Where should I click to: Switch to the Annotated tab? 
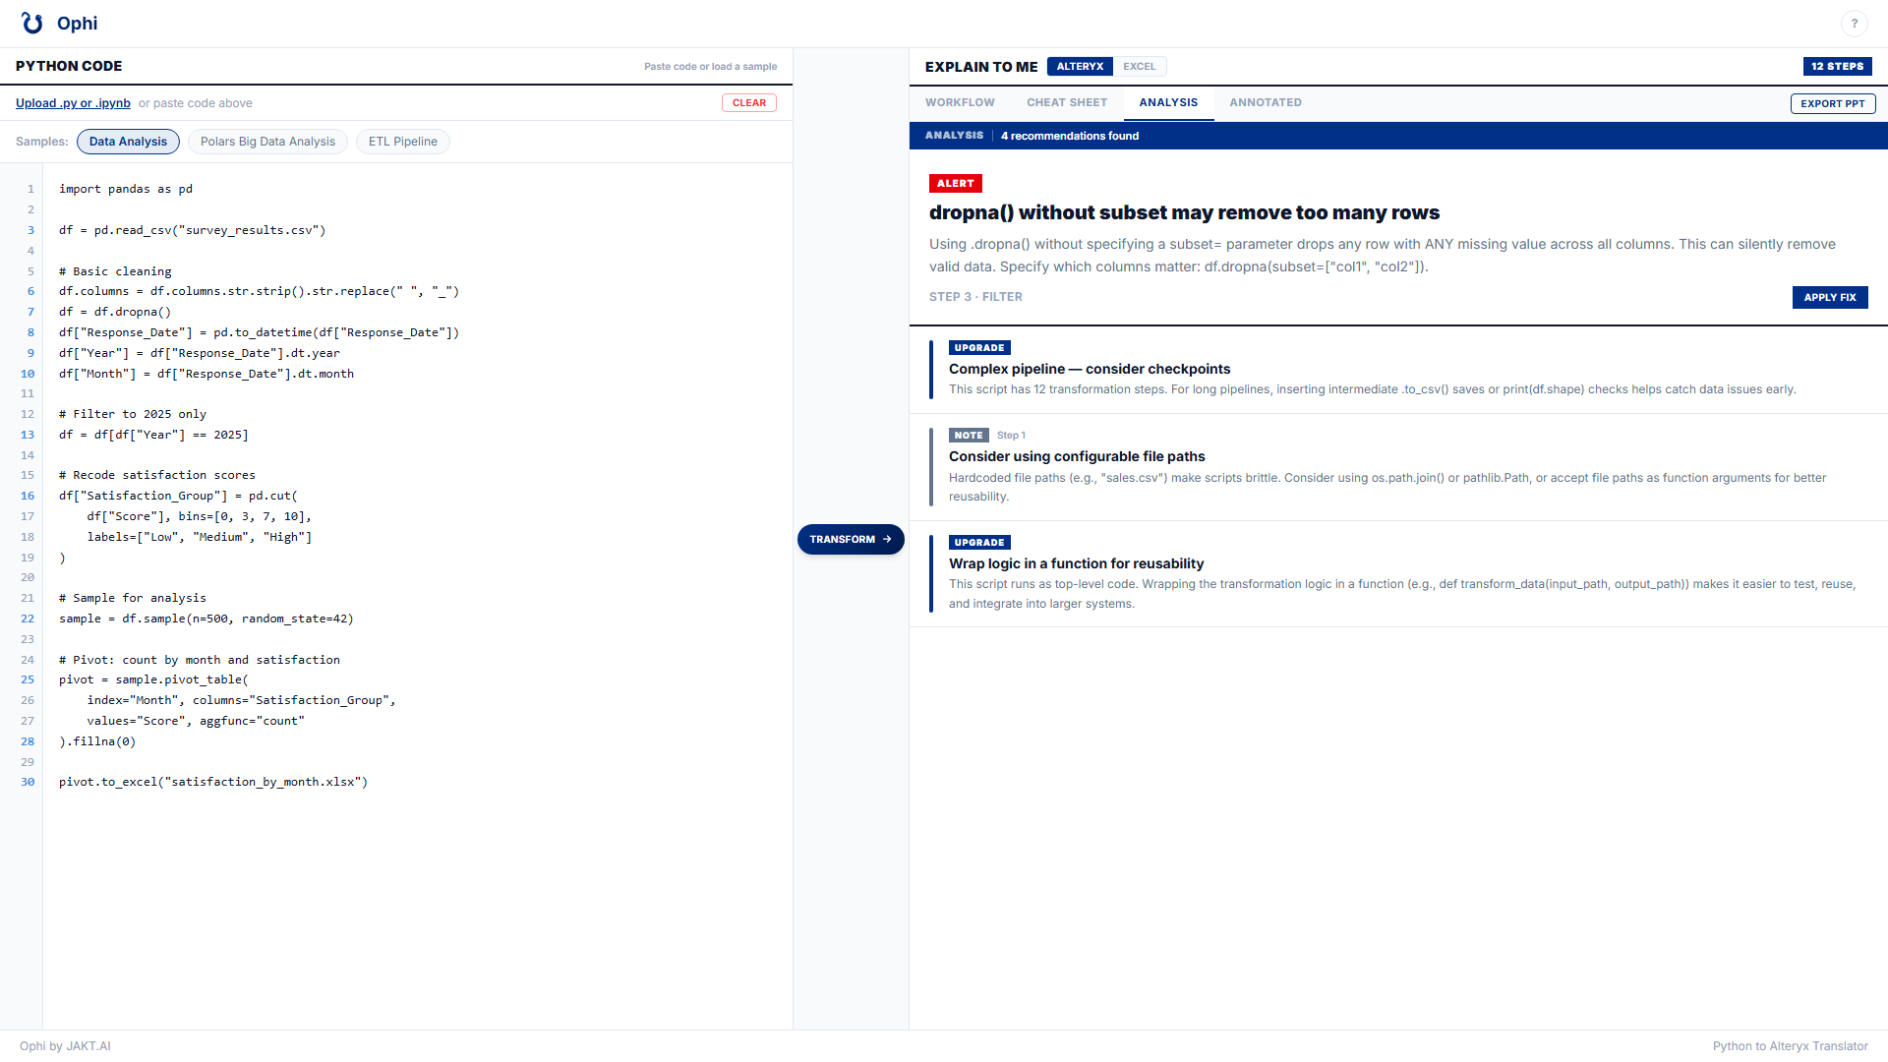pos(1265,102)
